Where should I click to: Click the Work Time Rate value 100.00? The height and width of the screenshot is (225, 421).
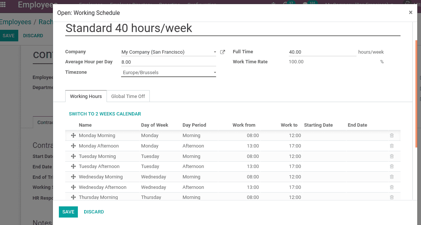pos(296,62)
